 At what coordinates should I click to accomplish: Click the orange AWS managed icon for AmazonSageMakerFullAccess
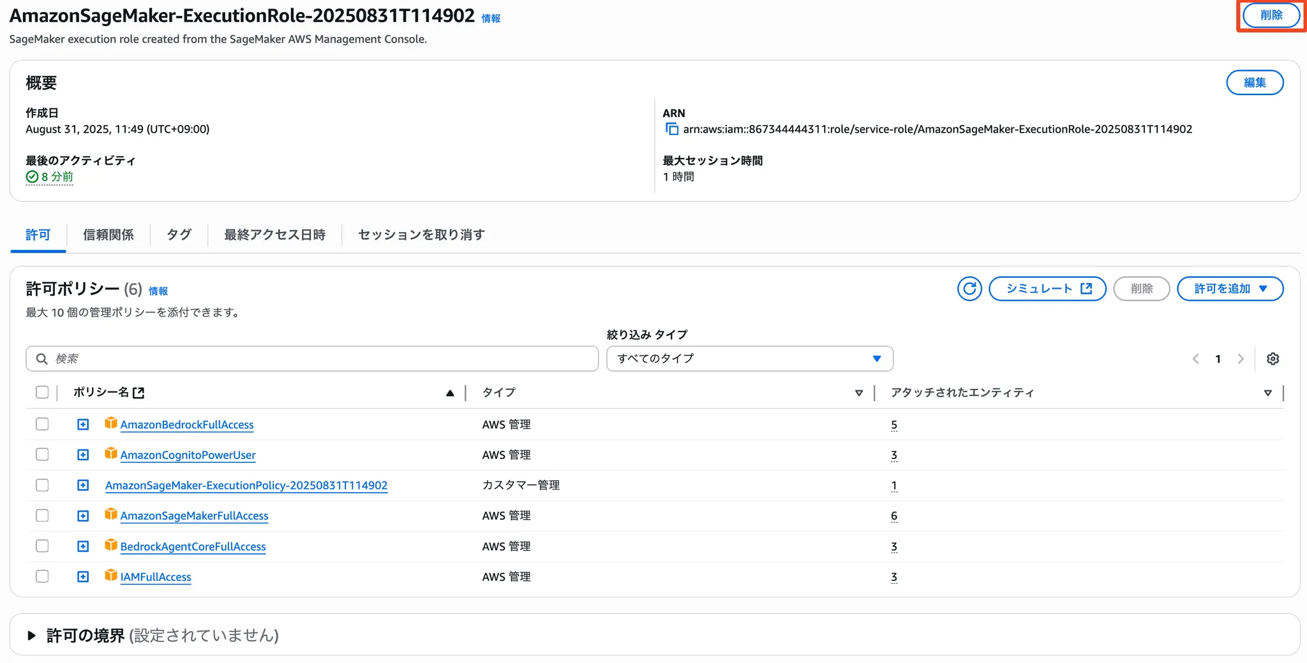tap(111, 514)
